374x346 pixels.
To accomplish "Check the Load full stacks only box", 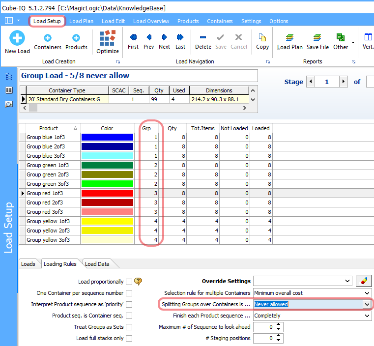I will 129,338.
